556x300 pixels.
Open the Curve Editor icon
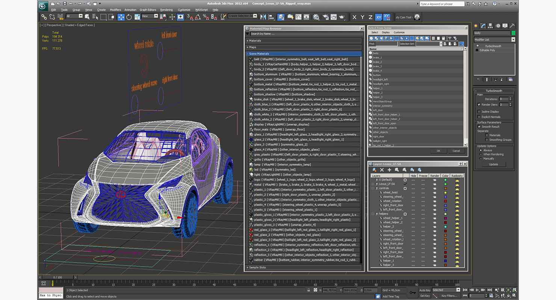[298, 17]
